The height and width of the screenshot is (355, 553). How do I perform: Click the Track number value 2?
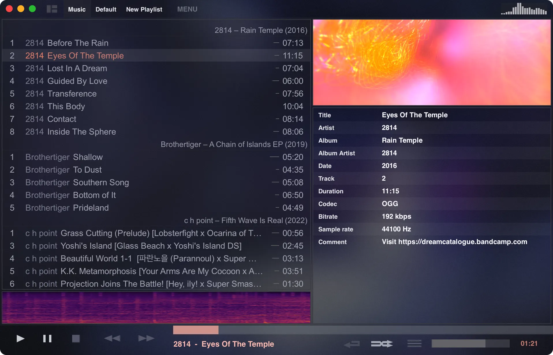(384, 178)
